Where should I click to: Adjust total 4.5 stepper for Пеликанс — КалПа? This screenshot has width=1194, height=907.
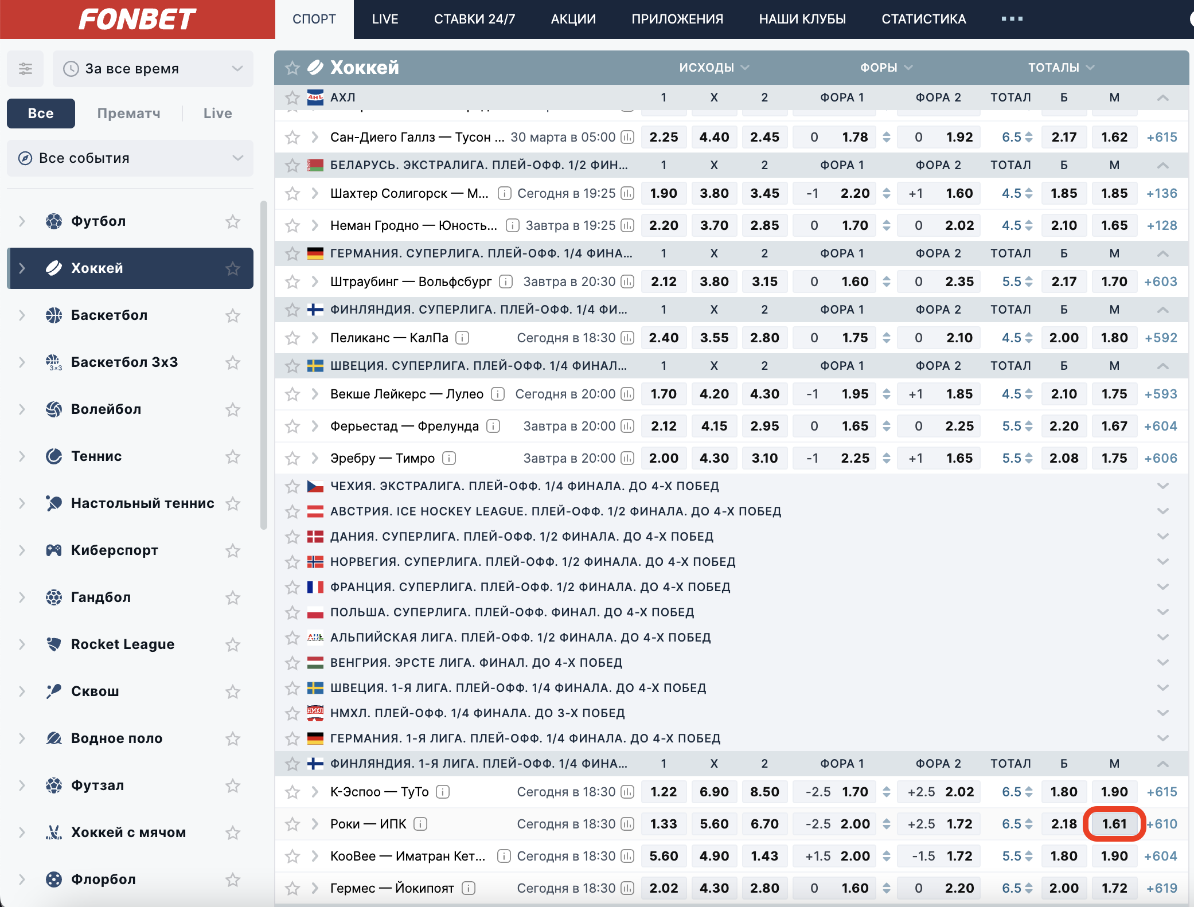coord(1029,338)
